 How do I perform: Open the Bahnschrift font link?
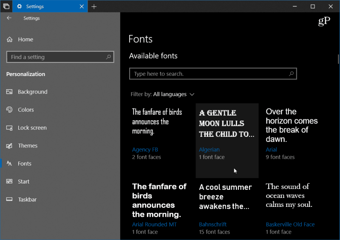point(213,224)
